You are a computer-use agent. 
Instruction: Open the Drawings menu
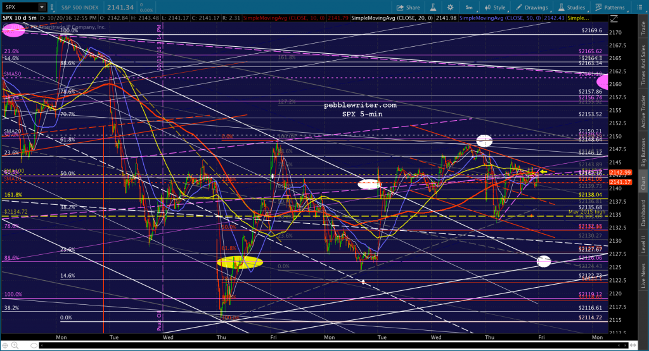532,8
